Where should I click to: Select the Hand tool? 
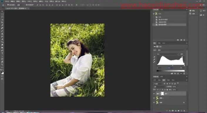2,62
